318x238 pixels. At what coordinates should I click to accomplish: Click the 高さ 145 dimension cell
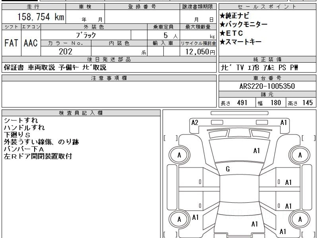click(x=301, y=103)
